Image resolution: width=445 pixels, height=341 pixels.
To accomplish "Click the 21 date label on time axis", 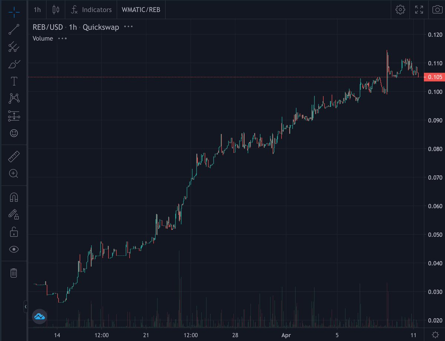I will (146, 335).
